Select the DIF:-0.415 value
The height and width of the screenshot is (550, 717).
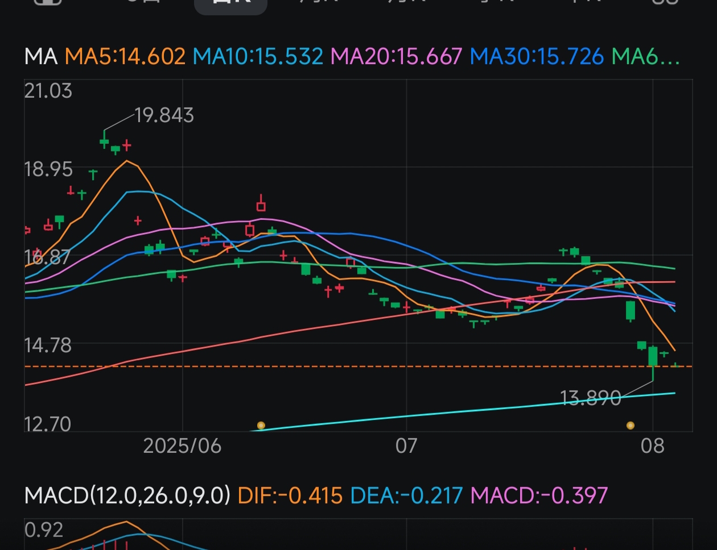click(290, 495)
